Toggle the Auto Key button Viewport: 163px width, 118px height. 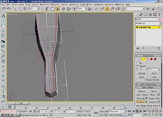pos(104,111)
